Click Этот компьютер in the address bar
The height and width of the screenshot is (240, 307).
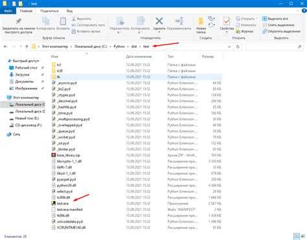point(55,47)
